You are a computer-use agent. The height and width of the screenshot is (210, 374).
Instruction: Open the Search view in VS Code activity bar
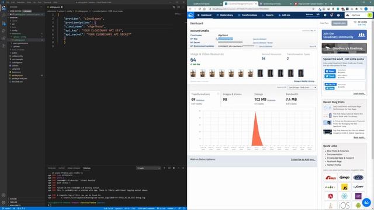[4, 16]
